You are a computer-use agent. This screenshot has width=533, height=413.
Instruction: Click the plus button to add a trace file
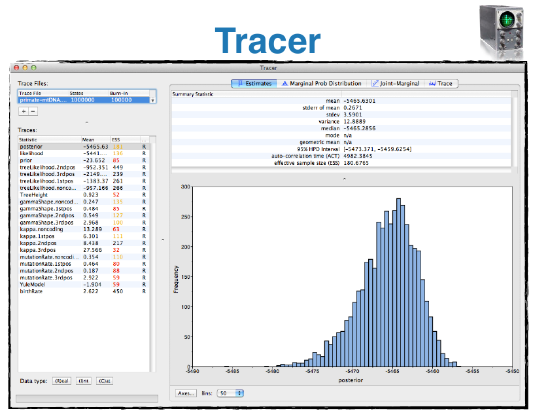(24, 112)
